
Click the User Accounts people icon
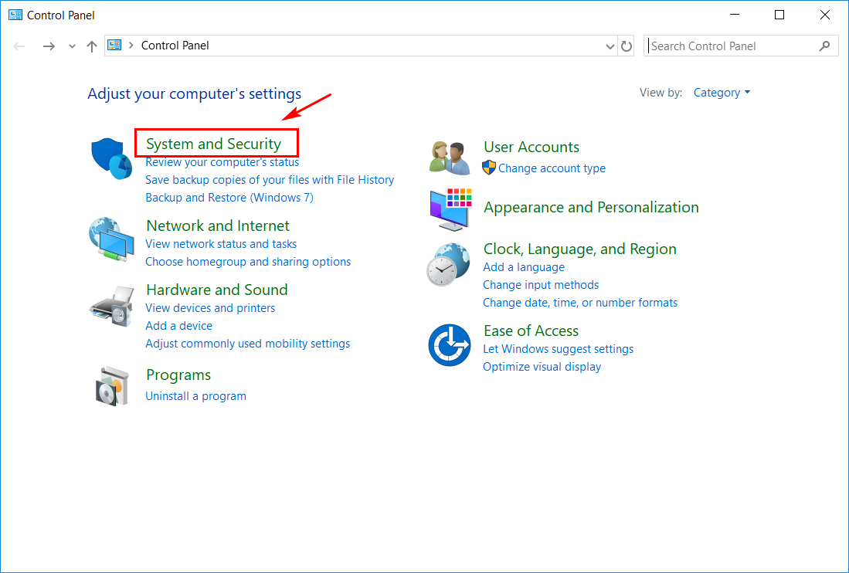450,158
